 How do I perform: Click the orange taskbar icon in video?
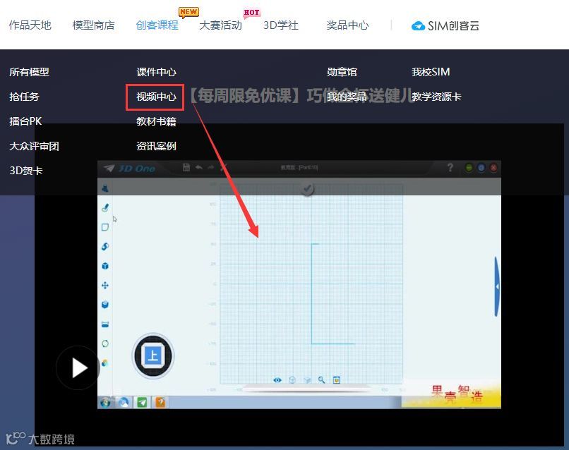tap(160, 403)
